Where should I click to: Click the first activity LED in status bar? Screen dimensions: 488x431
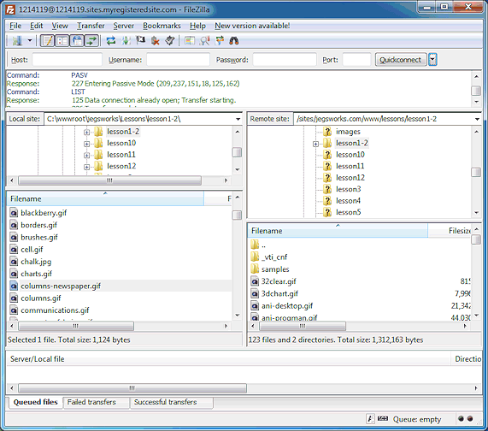pyautogui.click(x=461, y=418)
